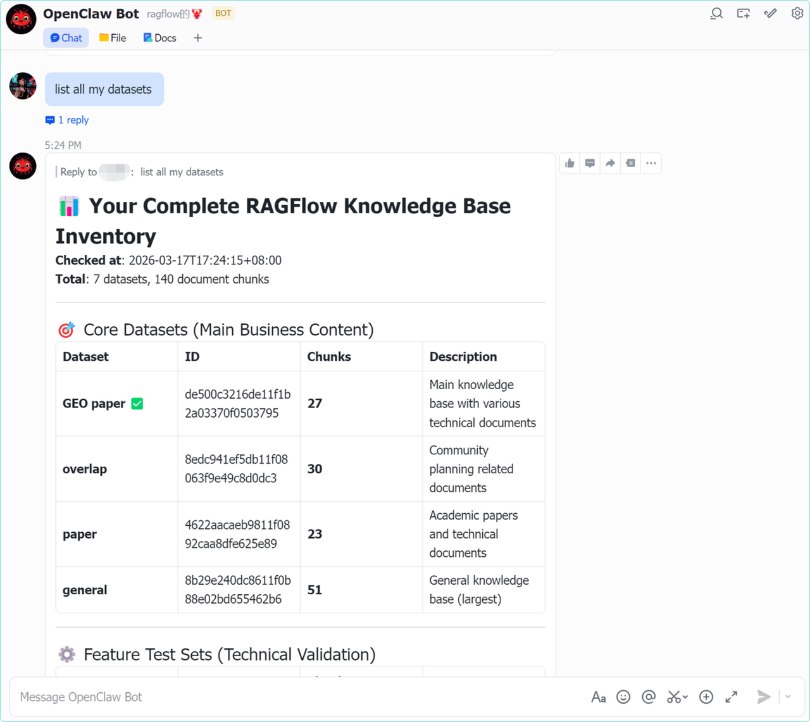Forward the bot's inventory message

(610, 163)
